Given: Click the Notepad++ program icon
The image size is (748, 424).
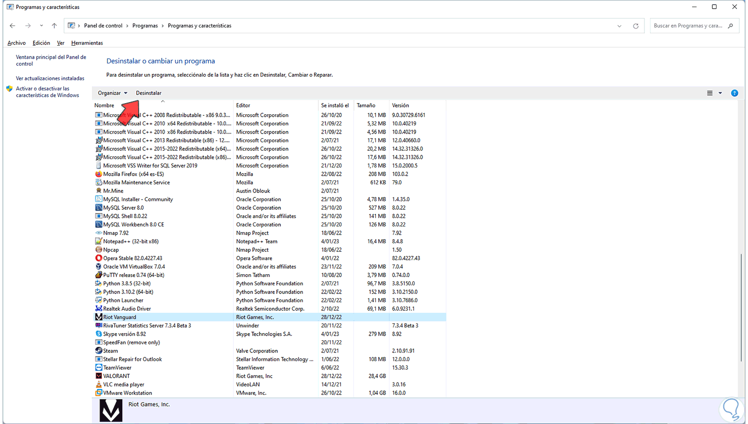Looking at the screenshot, I should (x=99, y=241).
